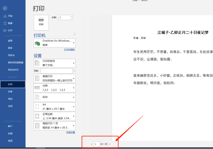Viewport: 213px width, 149px height.
Task: Open 选项 settings
Action: [x=10, y=141]
